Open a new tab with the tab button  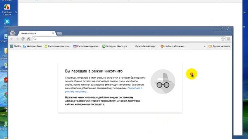coord(59,33)
